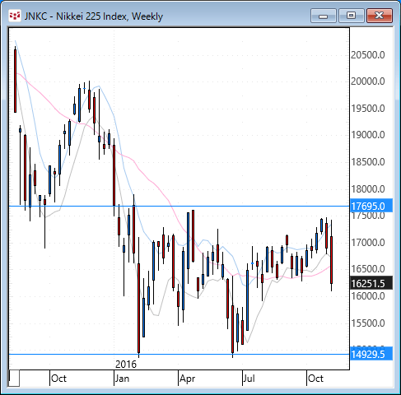Click the JNKC chart window icon
Viewport: 401px width, 395px height.
click(x=15, y=16)
